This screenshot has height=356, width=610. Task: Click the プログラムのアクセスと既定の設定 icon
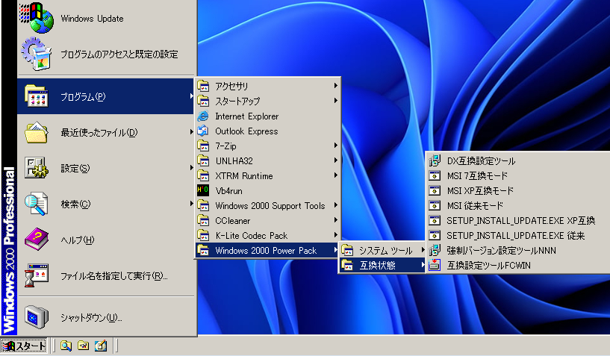pyautogui.click(x=36, y=54)
